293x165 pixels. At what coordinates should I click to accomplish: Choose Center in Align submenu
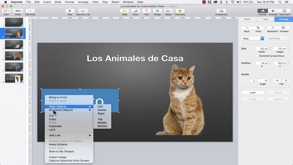click(102, 110)
